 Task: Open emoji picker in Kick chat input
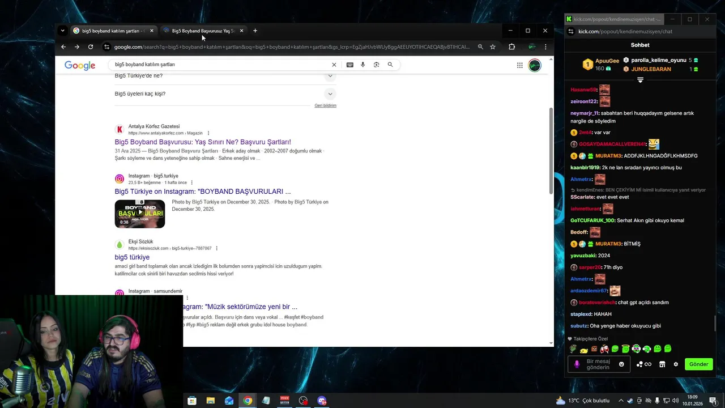pos(621,364)
